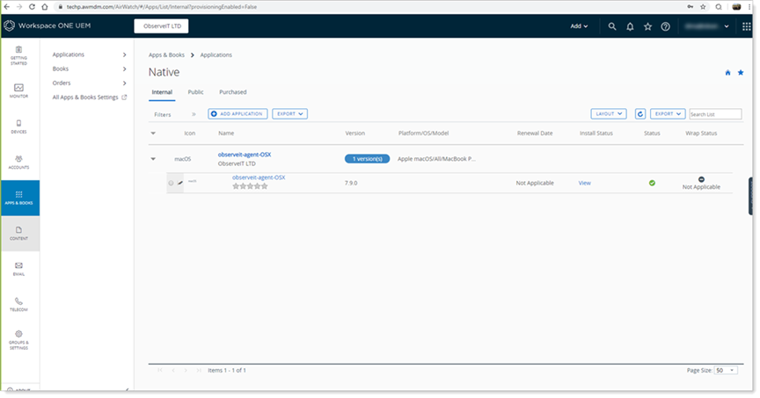
Task: Expand the Orders menu item
Action: (x=89, y=83)
